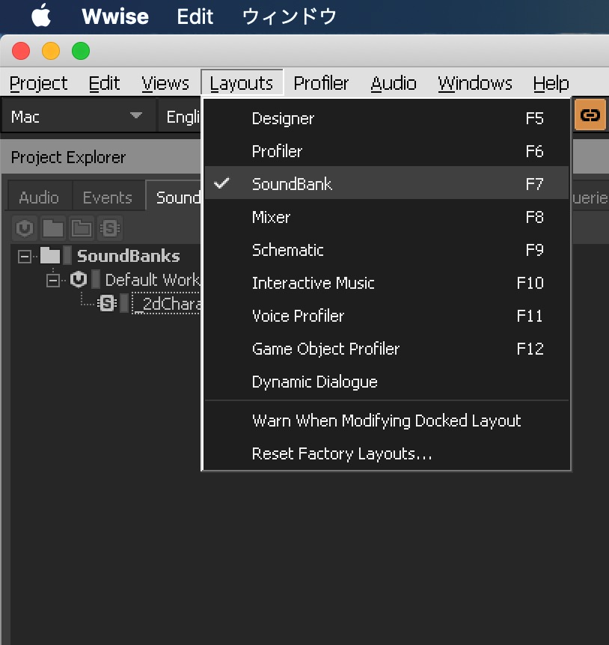Image resolution: width=609 pixels, height=645 pixels.
Task: Switch to the Schematic layout
Action: pos(387,250)
